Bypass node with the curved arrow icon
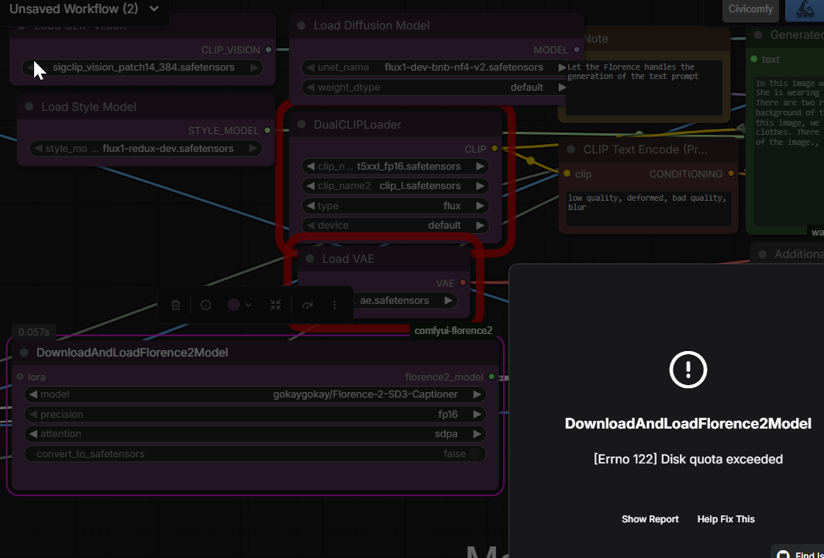The width and height of the screenshot is (824, 558). click(x=308, y=305)
